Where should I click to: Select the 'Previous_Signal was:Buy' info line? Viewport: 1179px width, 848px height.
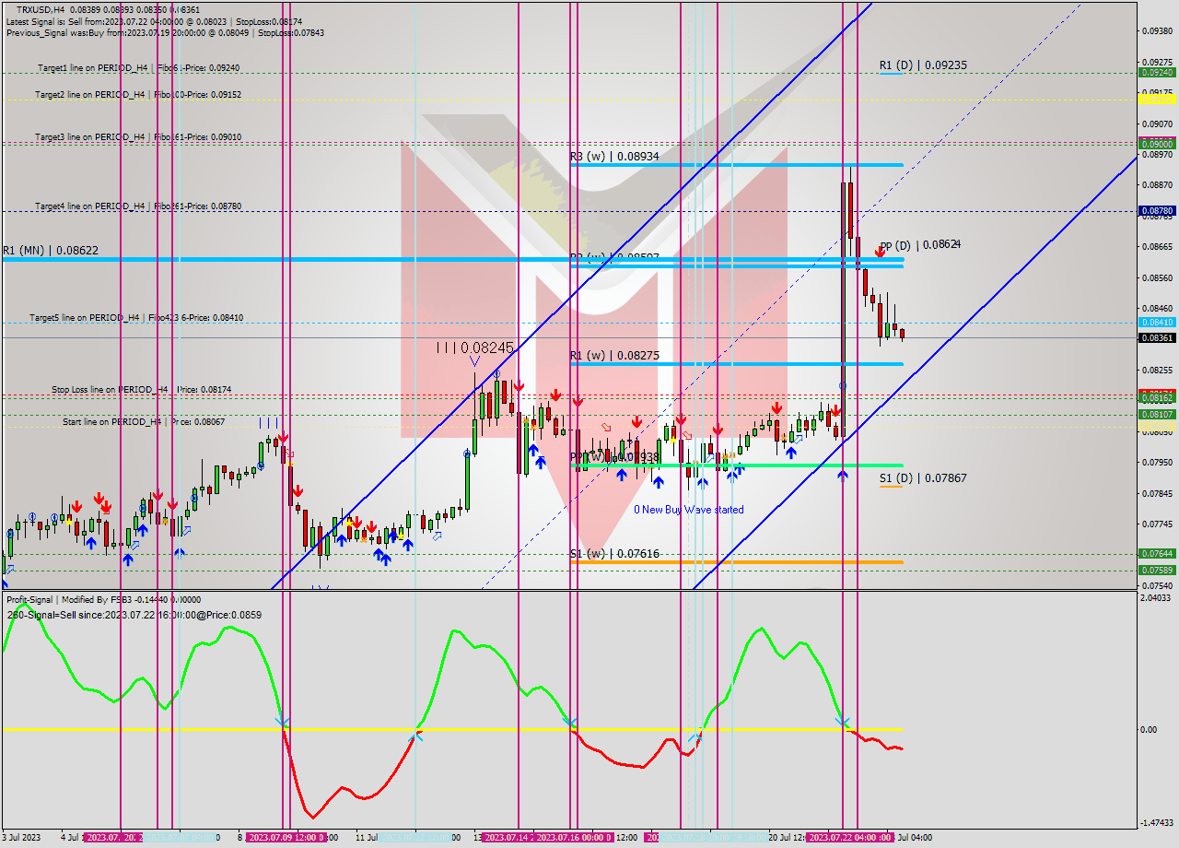pos(165,33)
